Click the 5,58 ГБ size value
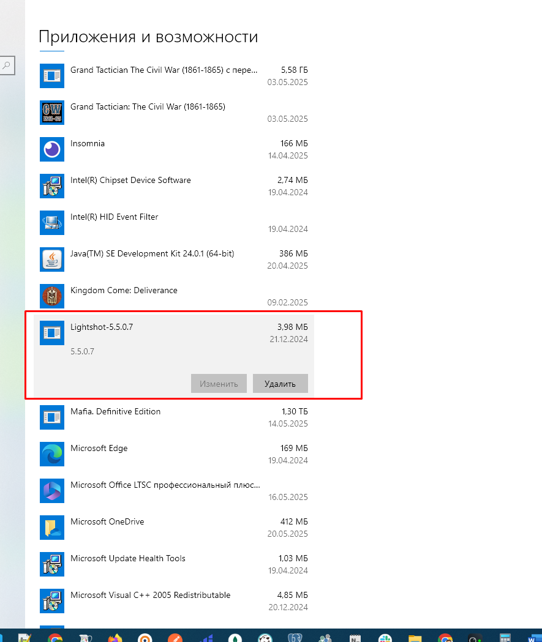This screenshot has height=642, width=542. [x=294, y=70]
